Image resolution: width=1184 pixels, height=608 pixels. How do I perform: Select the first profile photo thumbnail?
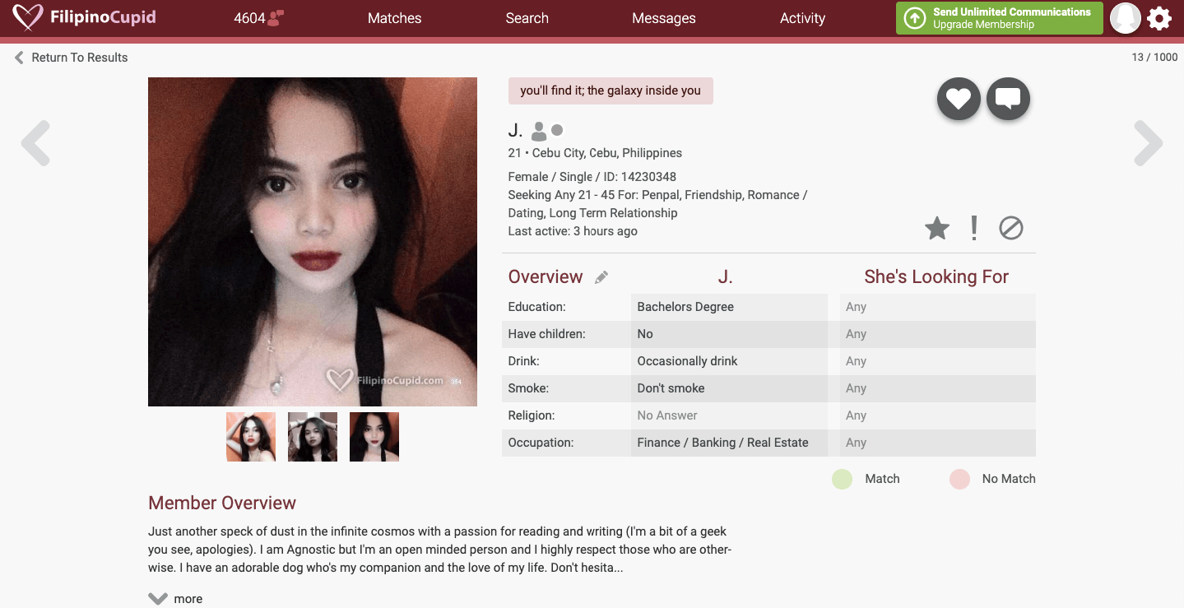(251, 437)
